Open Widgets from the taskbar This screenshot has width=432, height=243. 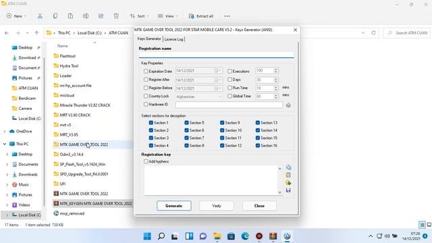[x=189, y=236]
